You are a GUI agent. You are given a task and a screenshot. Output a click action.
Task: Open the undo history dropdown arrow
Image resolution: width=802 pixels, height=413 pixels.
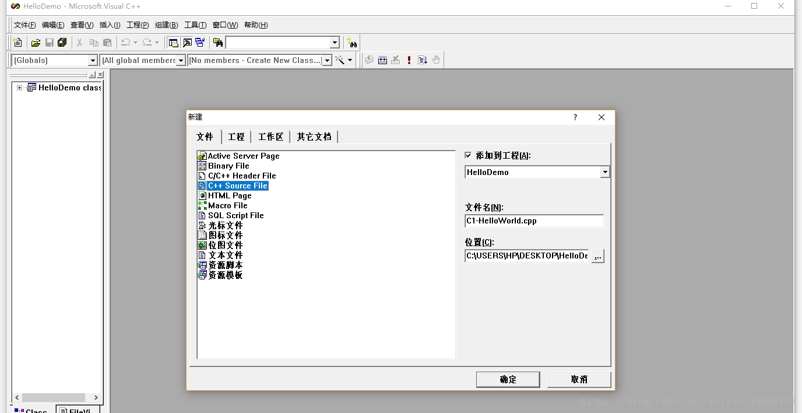coord(135,43)
